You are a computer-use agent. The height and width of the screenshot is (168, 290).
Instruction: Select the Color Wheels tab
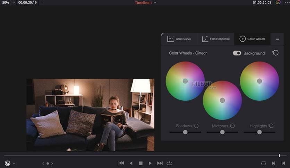(x=252, y=39)
